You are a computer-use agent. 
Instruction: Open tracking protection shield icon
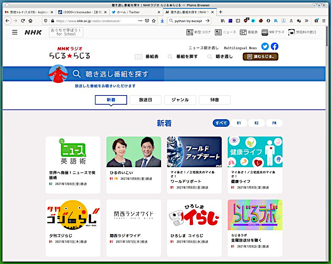point(46,21)
